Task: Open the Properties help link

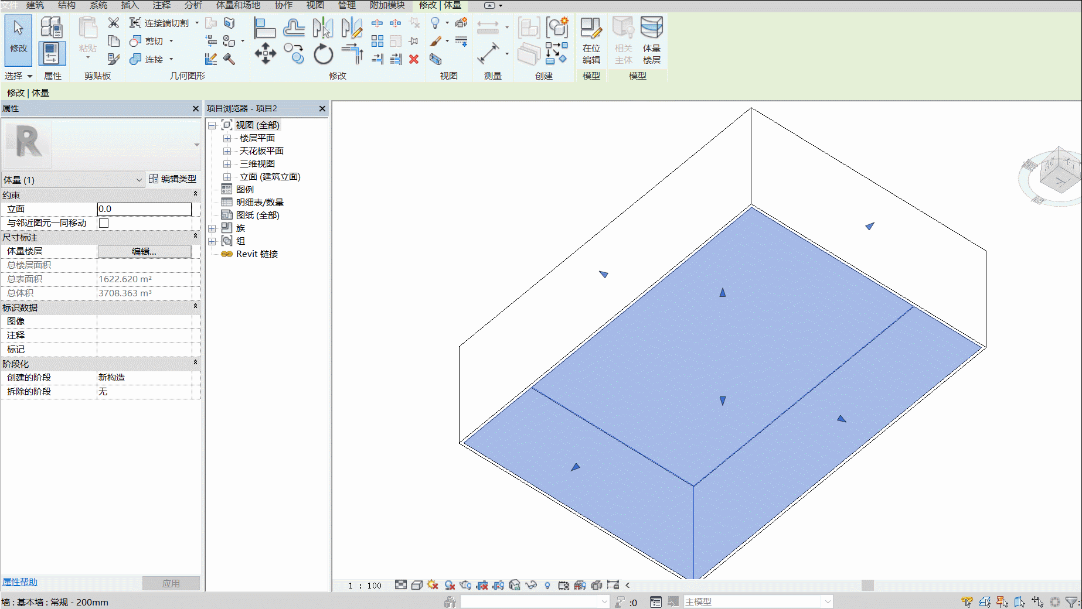Action: 20,582
